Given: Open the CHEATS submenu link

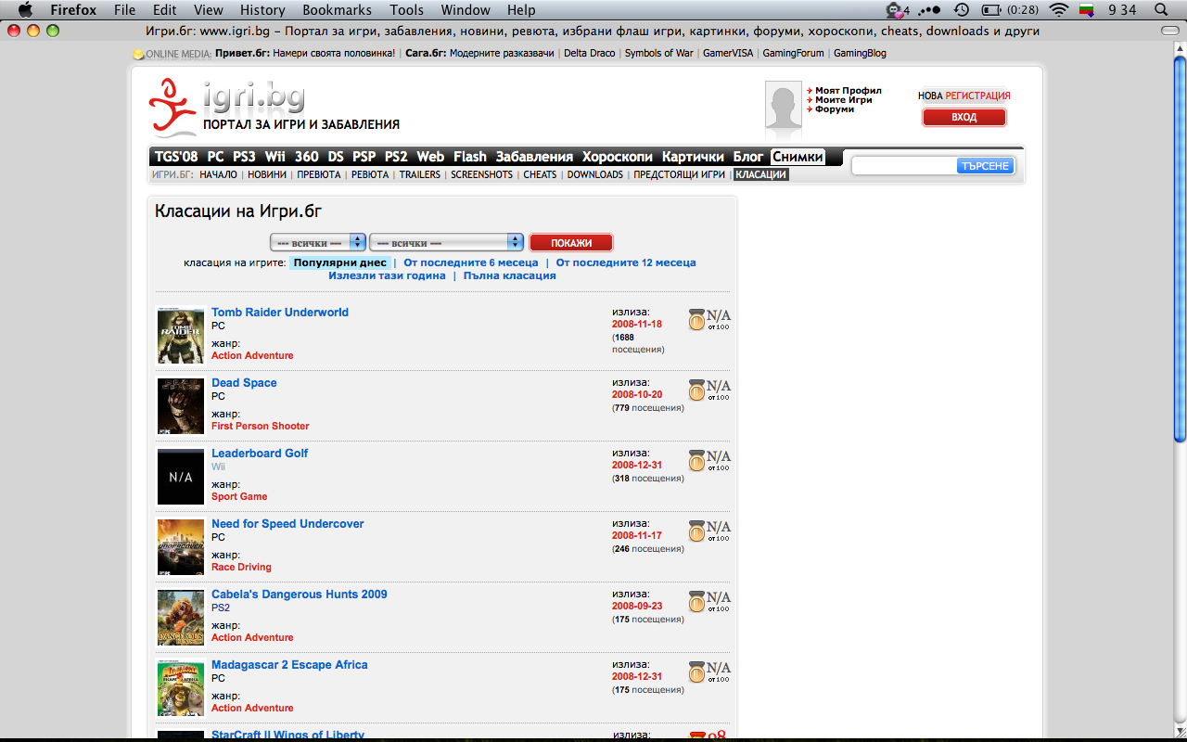Looking at the screenshot, I should coord(540,174).
